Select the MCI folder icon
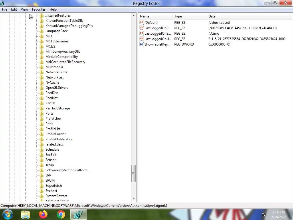Viewport: 293px width, 220px height. (42, 36)
